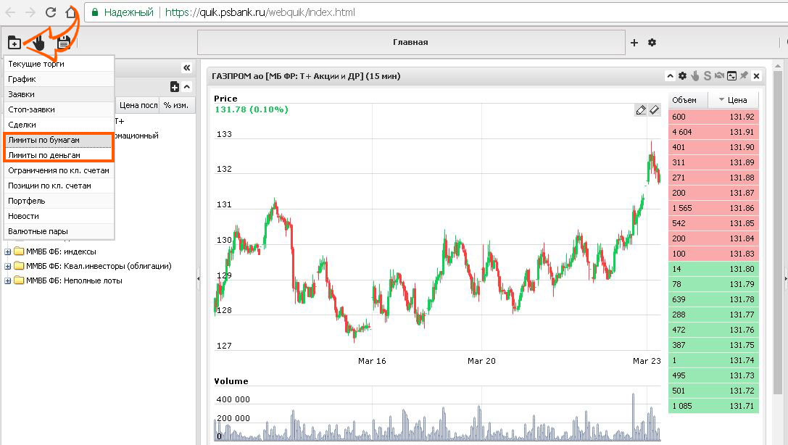
Task: Open chart panel settings gear icon
Action: click(682, 76)
